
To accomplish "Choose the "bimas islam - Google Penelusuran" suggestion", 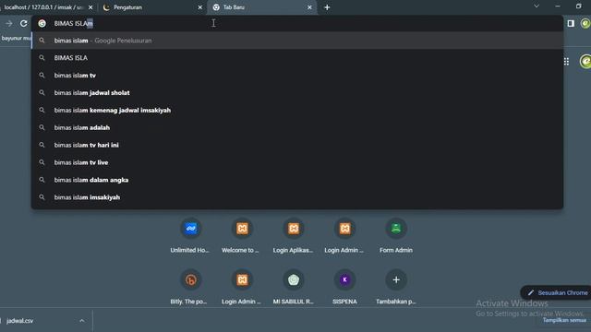I will [x=297, y=41].
